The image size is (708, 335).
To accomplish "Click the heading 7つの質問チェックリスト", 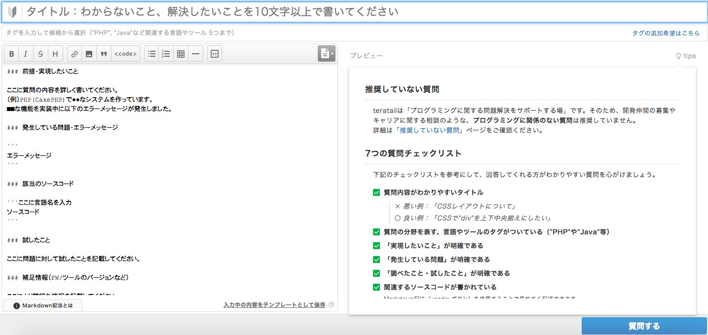I will tap(413, 153).
